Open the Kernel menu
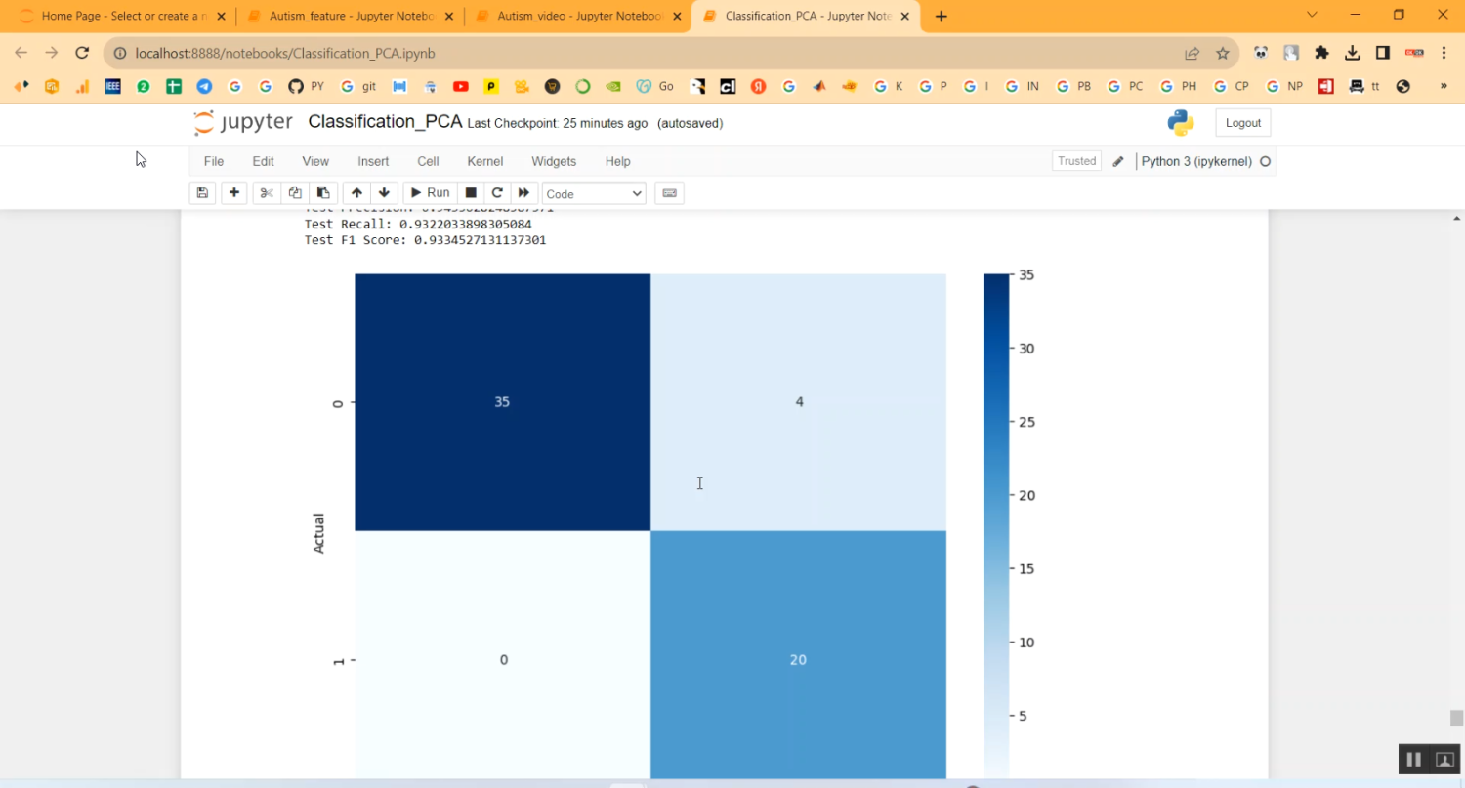This screenshot has width=1465, height=788. [x=484, y=161]
